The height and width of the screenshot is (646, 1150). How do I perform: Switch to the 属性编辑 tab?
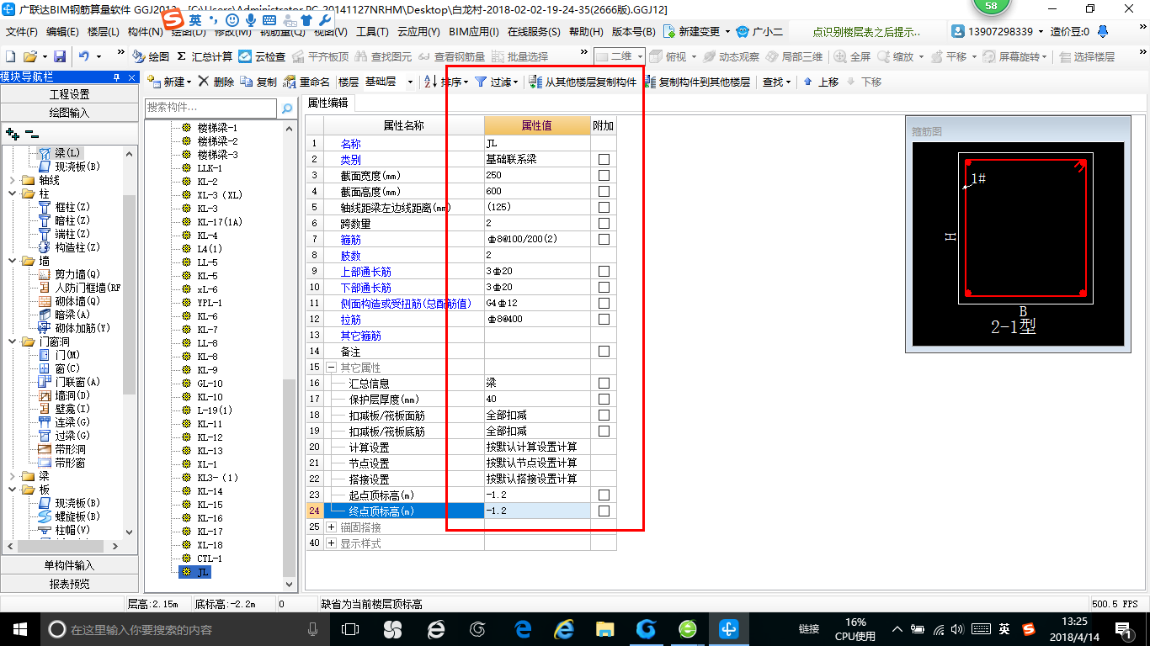tap(328, 103)
